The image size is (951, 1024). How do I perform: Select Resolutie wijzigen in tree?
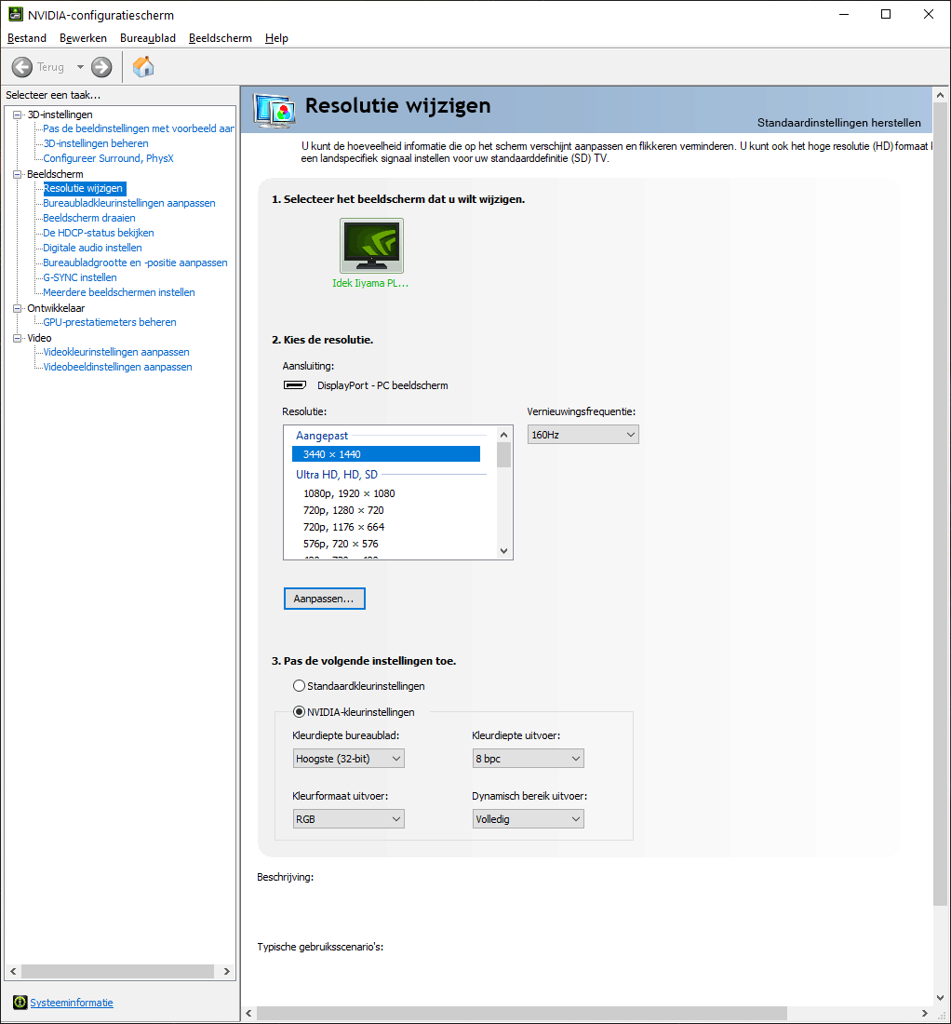pos(83,189)
